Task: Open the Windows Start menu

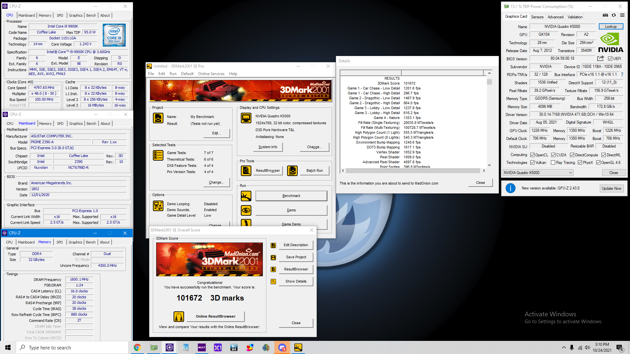Action: tap(8, 347)
